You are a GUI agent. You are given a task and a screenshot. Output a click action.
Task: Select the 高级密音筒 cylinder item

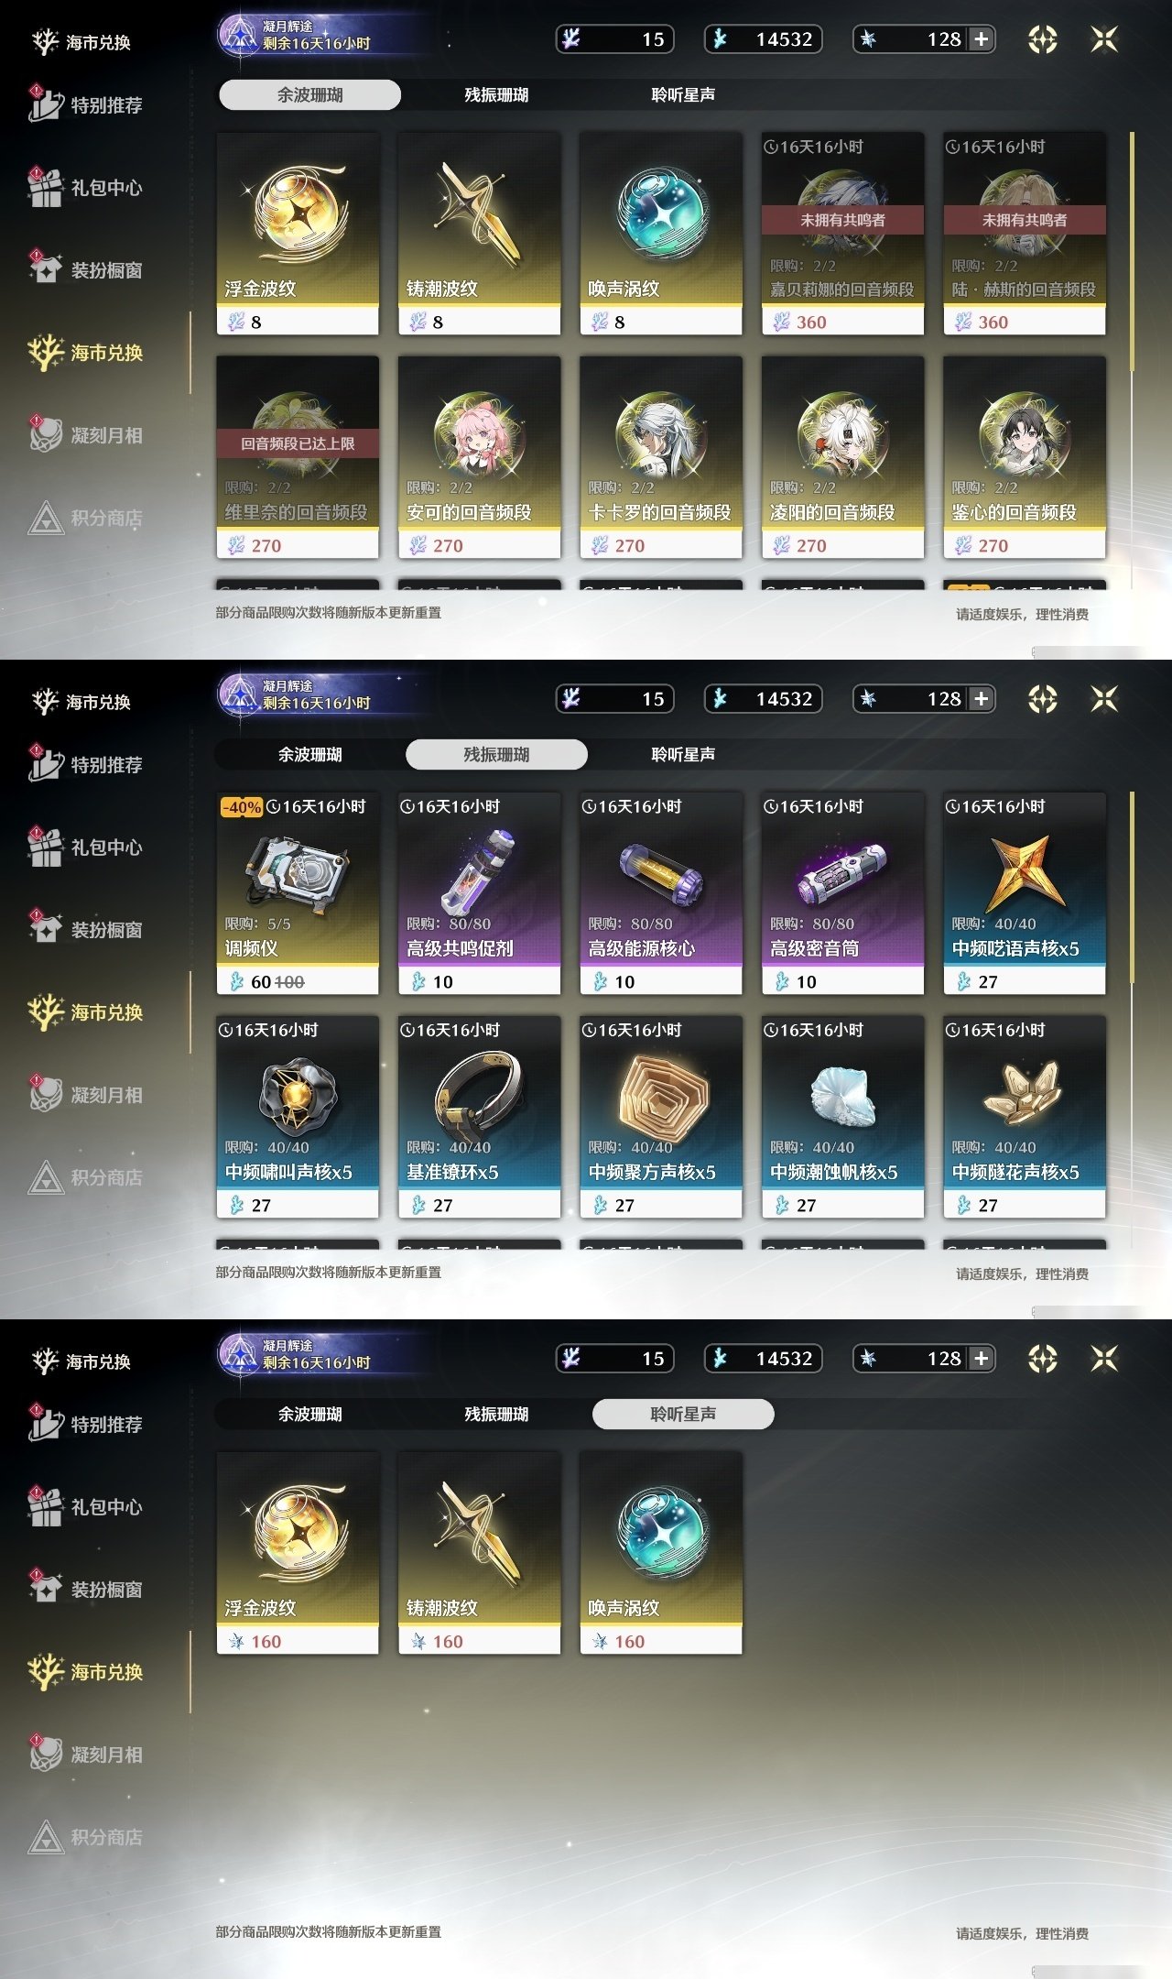(842, 893)
